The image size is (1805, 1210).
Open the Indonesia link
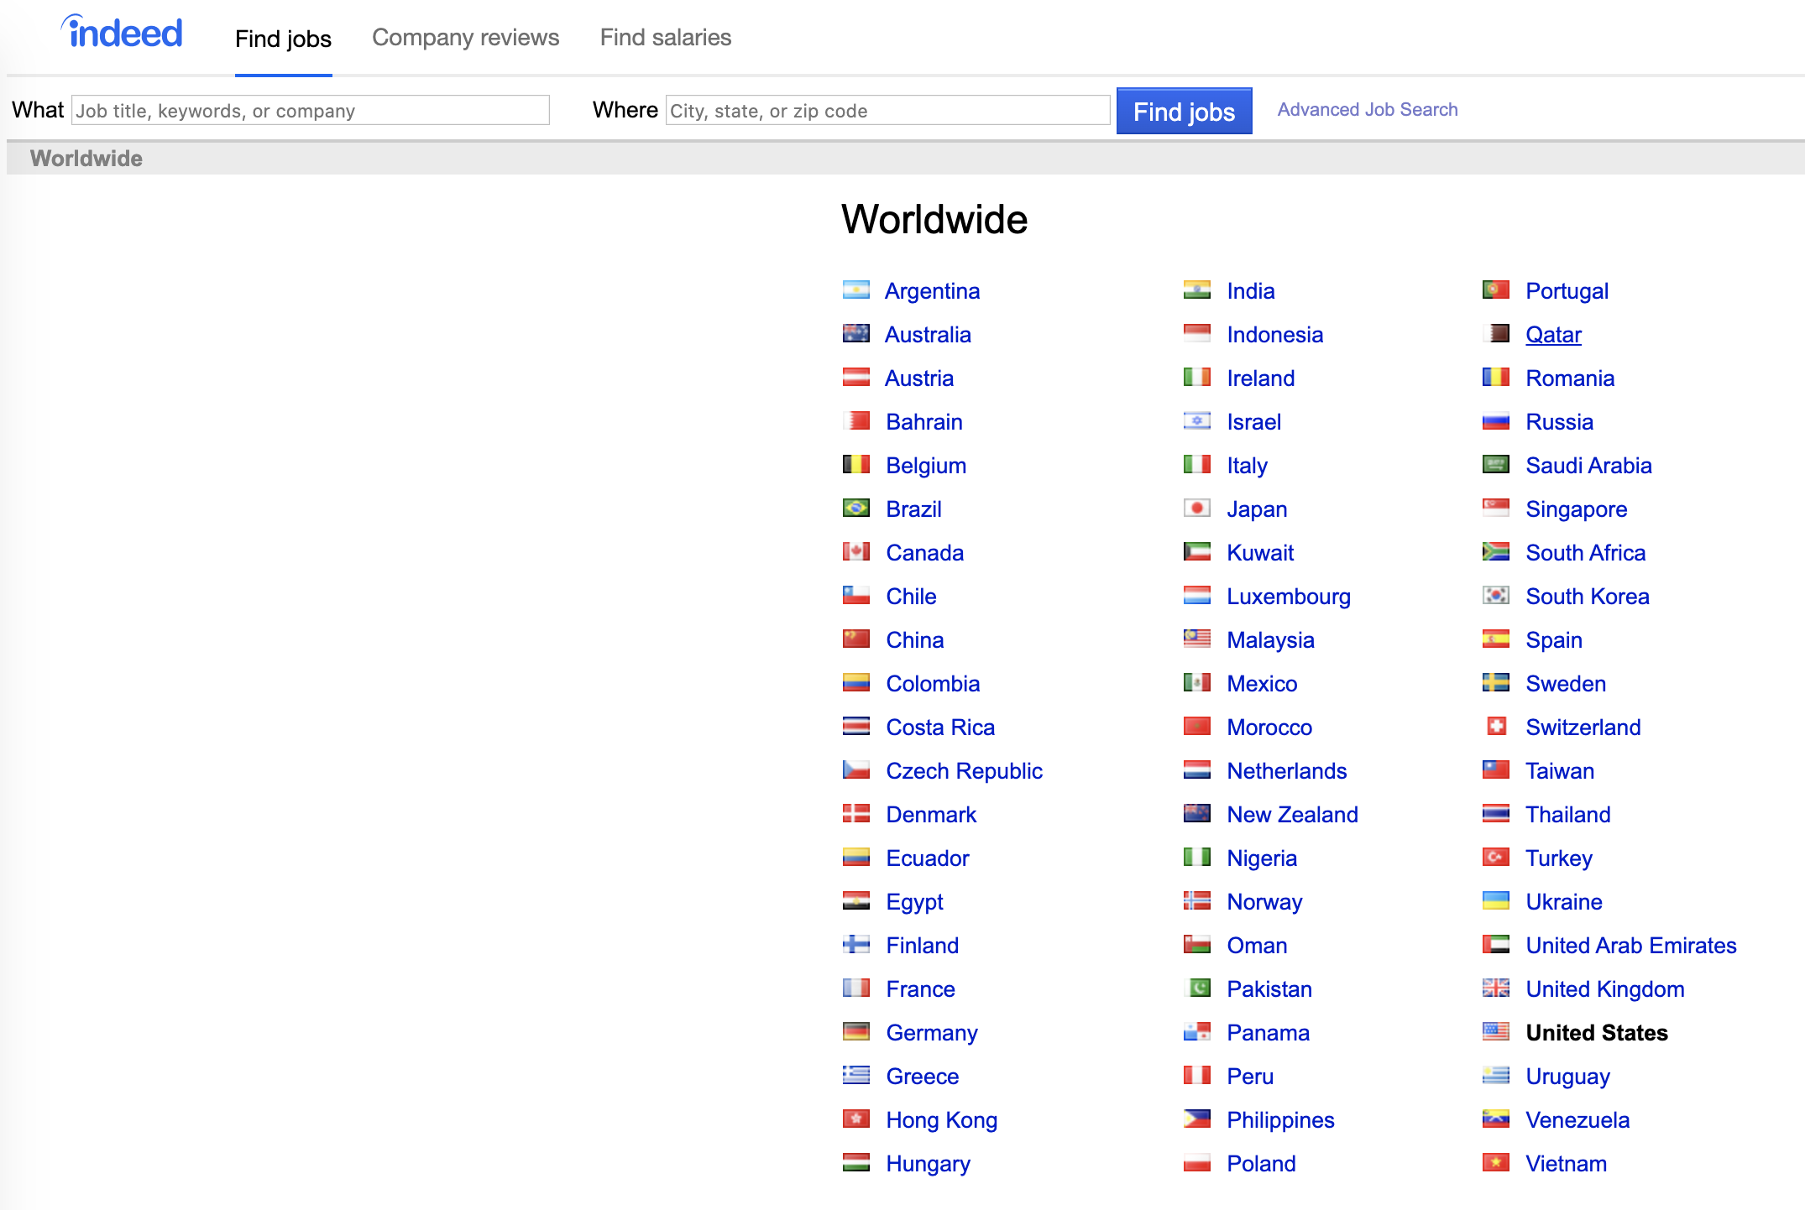[x=1274, y=335]
